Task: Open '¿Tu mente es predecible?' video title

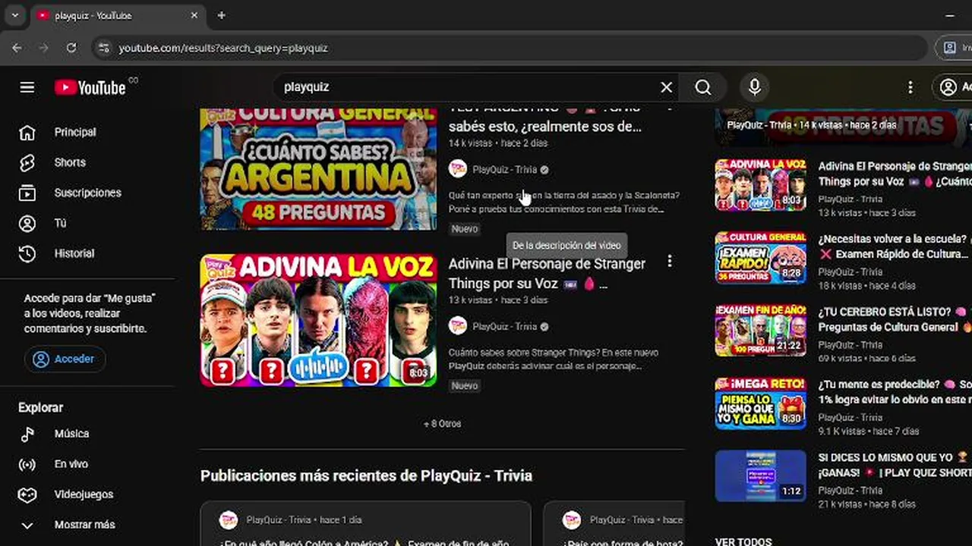Action: (895, 392)
